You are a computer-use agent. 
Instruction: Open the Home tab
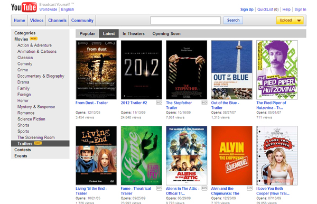[20, 21]
